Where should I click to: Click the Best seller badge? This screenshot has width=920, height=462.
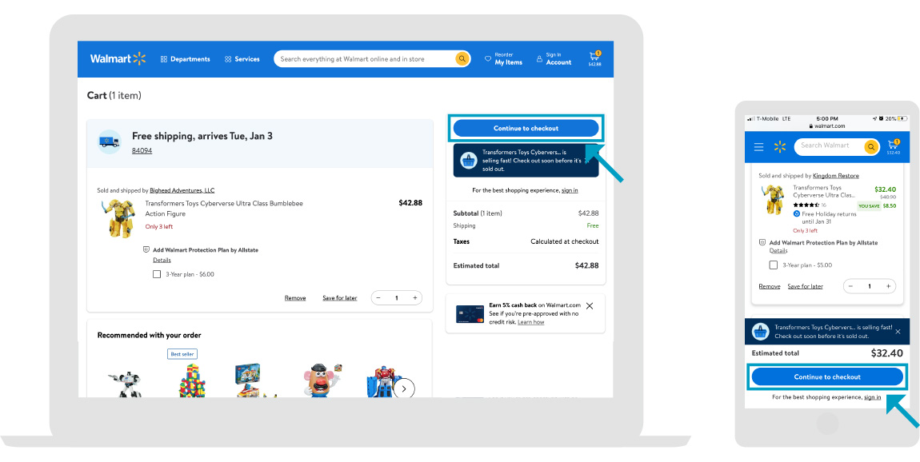182,354
